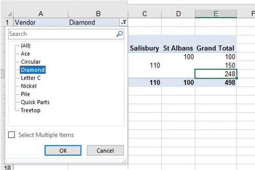Choose Letter C vendor
This screenshot has height=170, width=255.
pos(31,78)
